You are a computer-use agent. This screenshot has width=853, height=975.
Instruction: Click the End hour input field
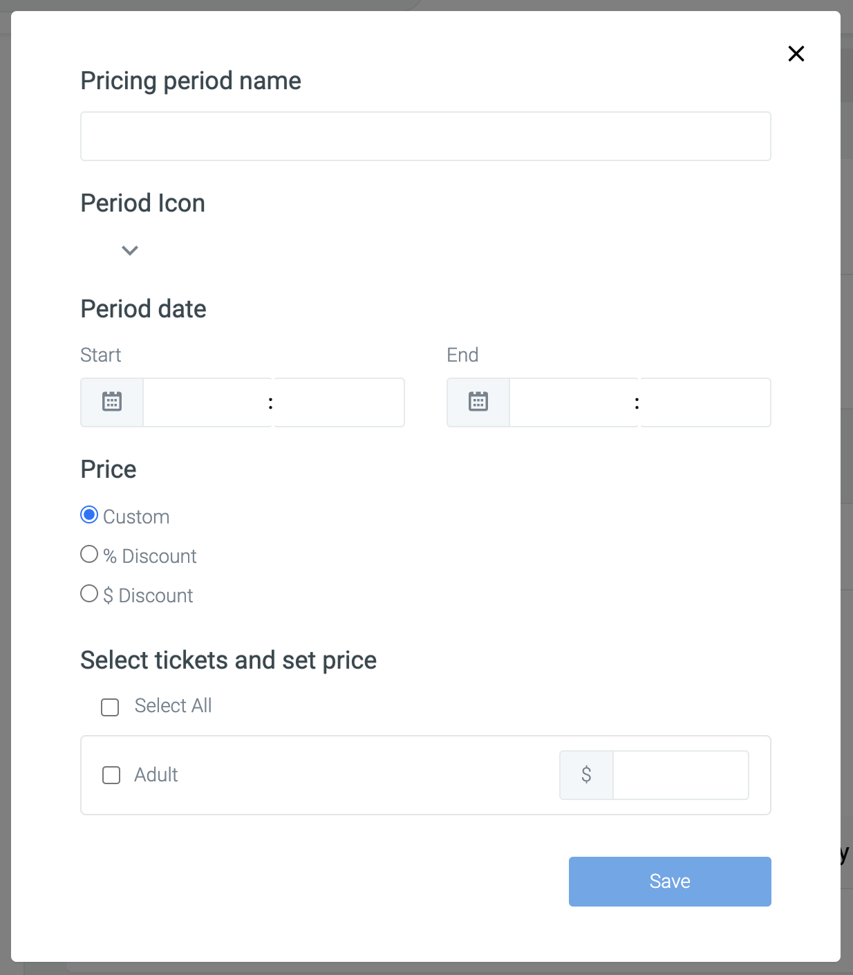coord(572,402)
